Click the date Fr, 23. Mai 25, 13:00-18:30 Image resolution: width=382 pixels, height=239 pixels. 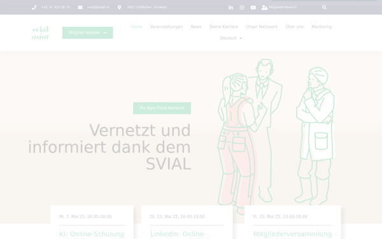point(280,217)
